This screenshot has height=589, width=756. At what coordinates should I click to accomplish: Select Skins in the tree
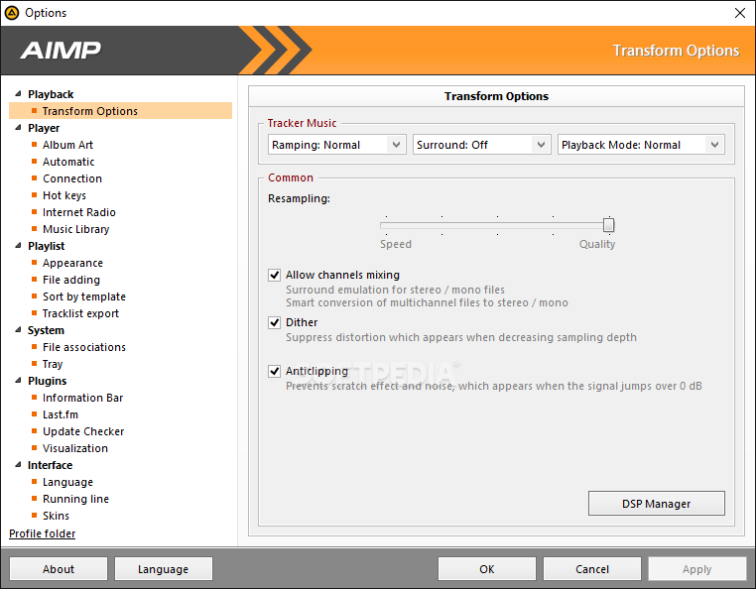[56, 516]
